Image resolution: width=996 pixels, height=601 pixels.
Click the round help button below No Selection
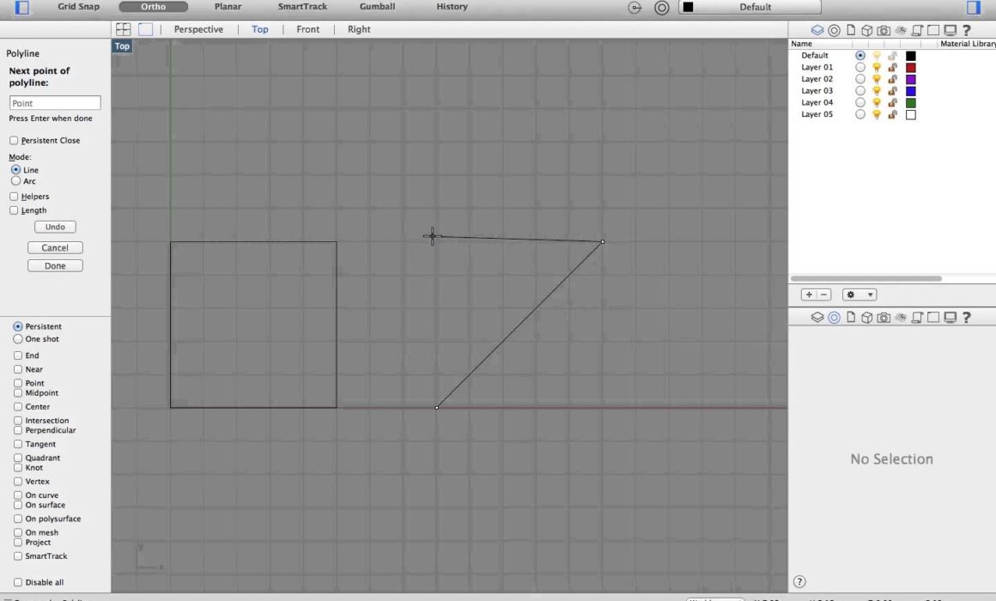799,581
